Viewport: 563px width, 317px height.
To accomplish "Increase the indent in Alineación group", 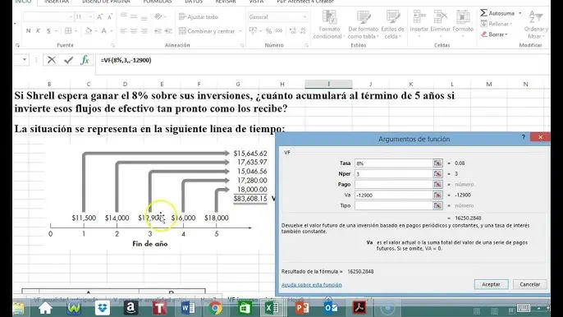I will [168, 31].
